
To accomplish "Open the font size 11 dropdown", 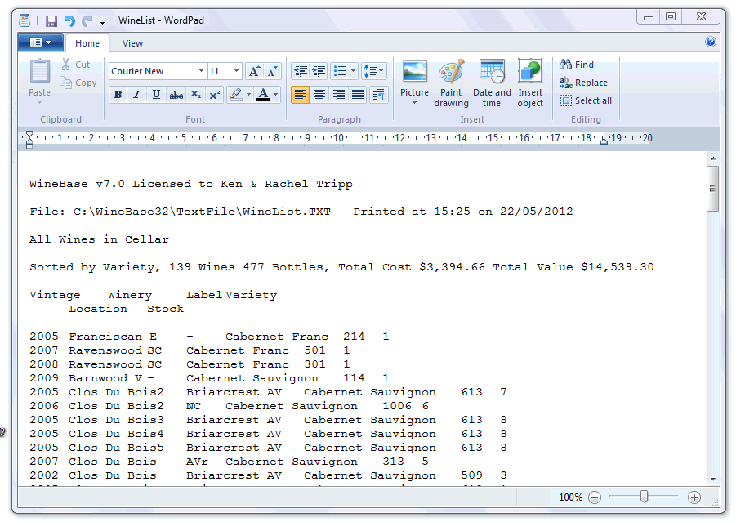I will [236, 71].
